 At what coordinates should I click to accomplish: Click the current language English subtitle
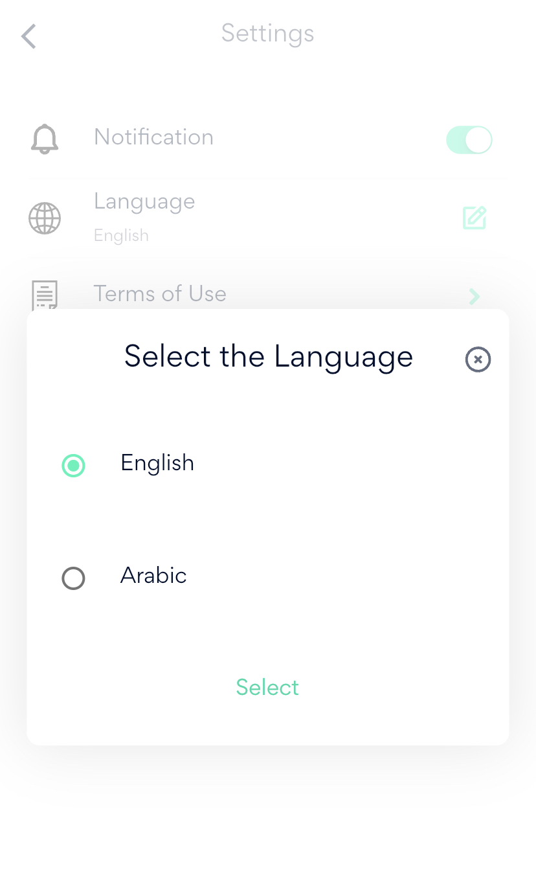click(121, 236)
